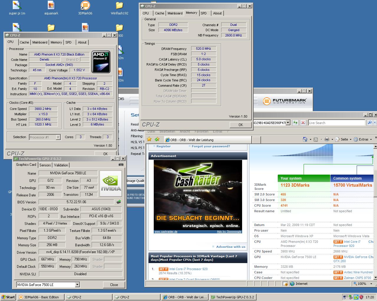The height and width of the screenshot is (301, 377).
Task: Click the browser page vertical scrollbar
Action: pos(375,212)
